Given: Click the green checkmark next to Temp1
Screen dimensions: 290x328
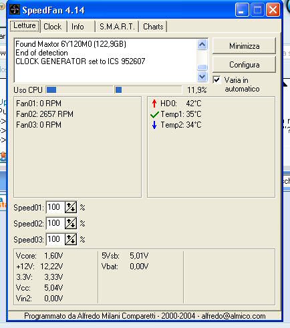Looking at the screenshot, I should pyautogui.click(x=154, y=114).
